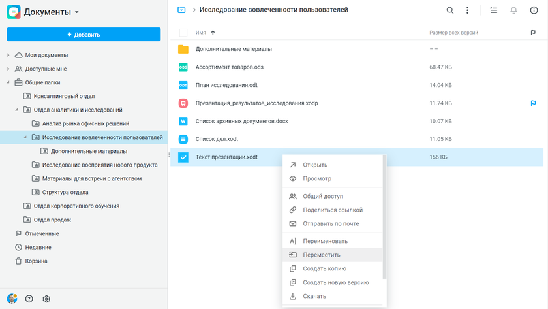Image resolution: width=548 pixels, height=309 pixels.
Task: Click the flag on the presentation file
Action: 533,103
